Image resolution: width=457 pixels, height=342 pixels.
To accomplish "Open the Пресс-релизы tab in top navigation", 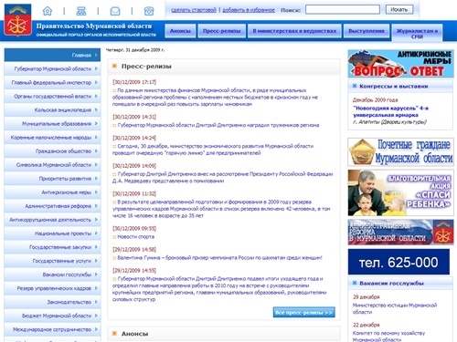I will (x=222, y=31).
